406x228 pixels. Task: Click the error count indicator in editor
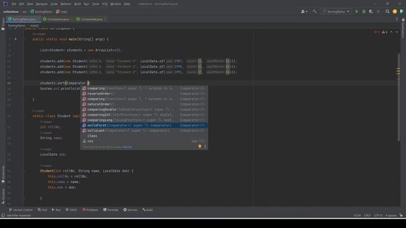(x=376, y=32)
